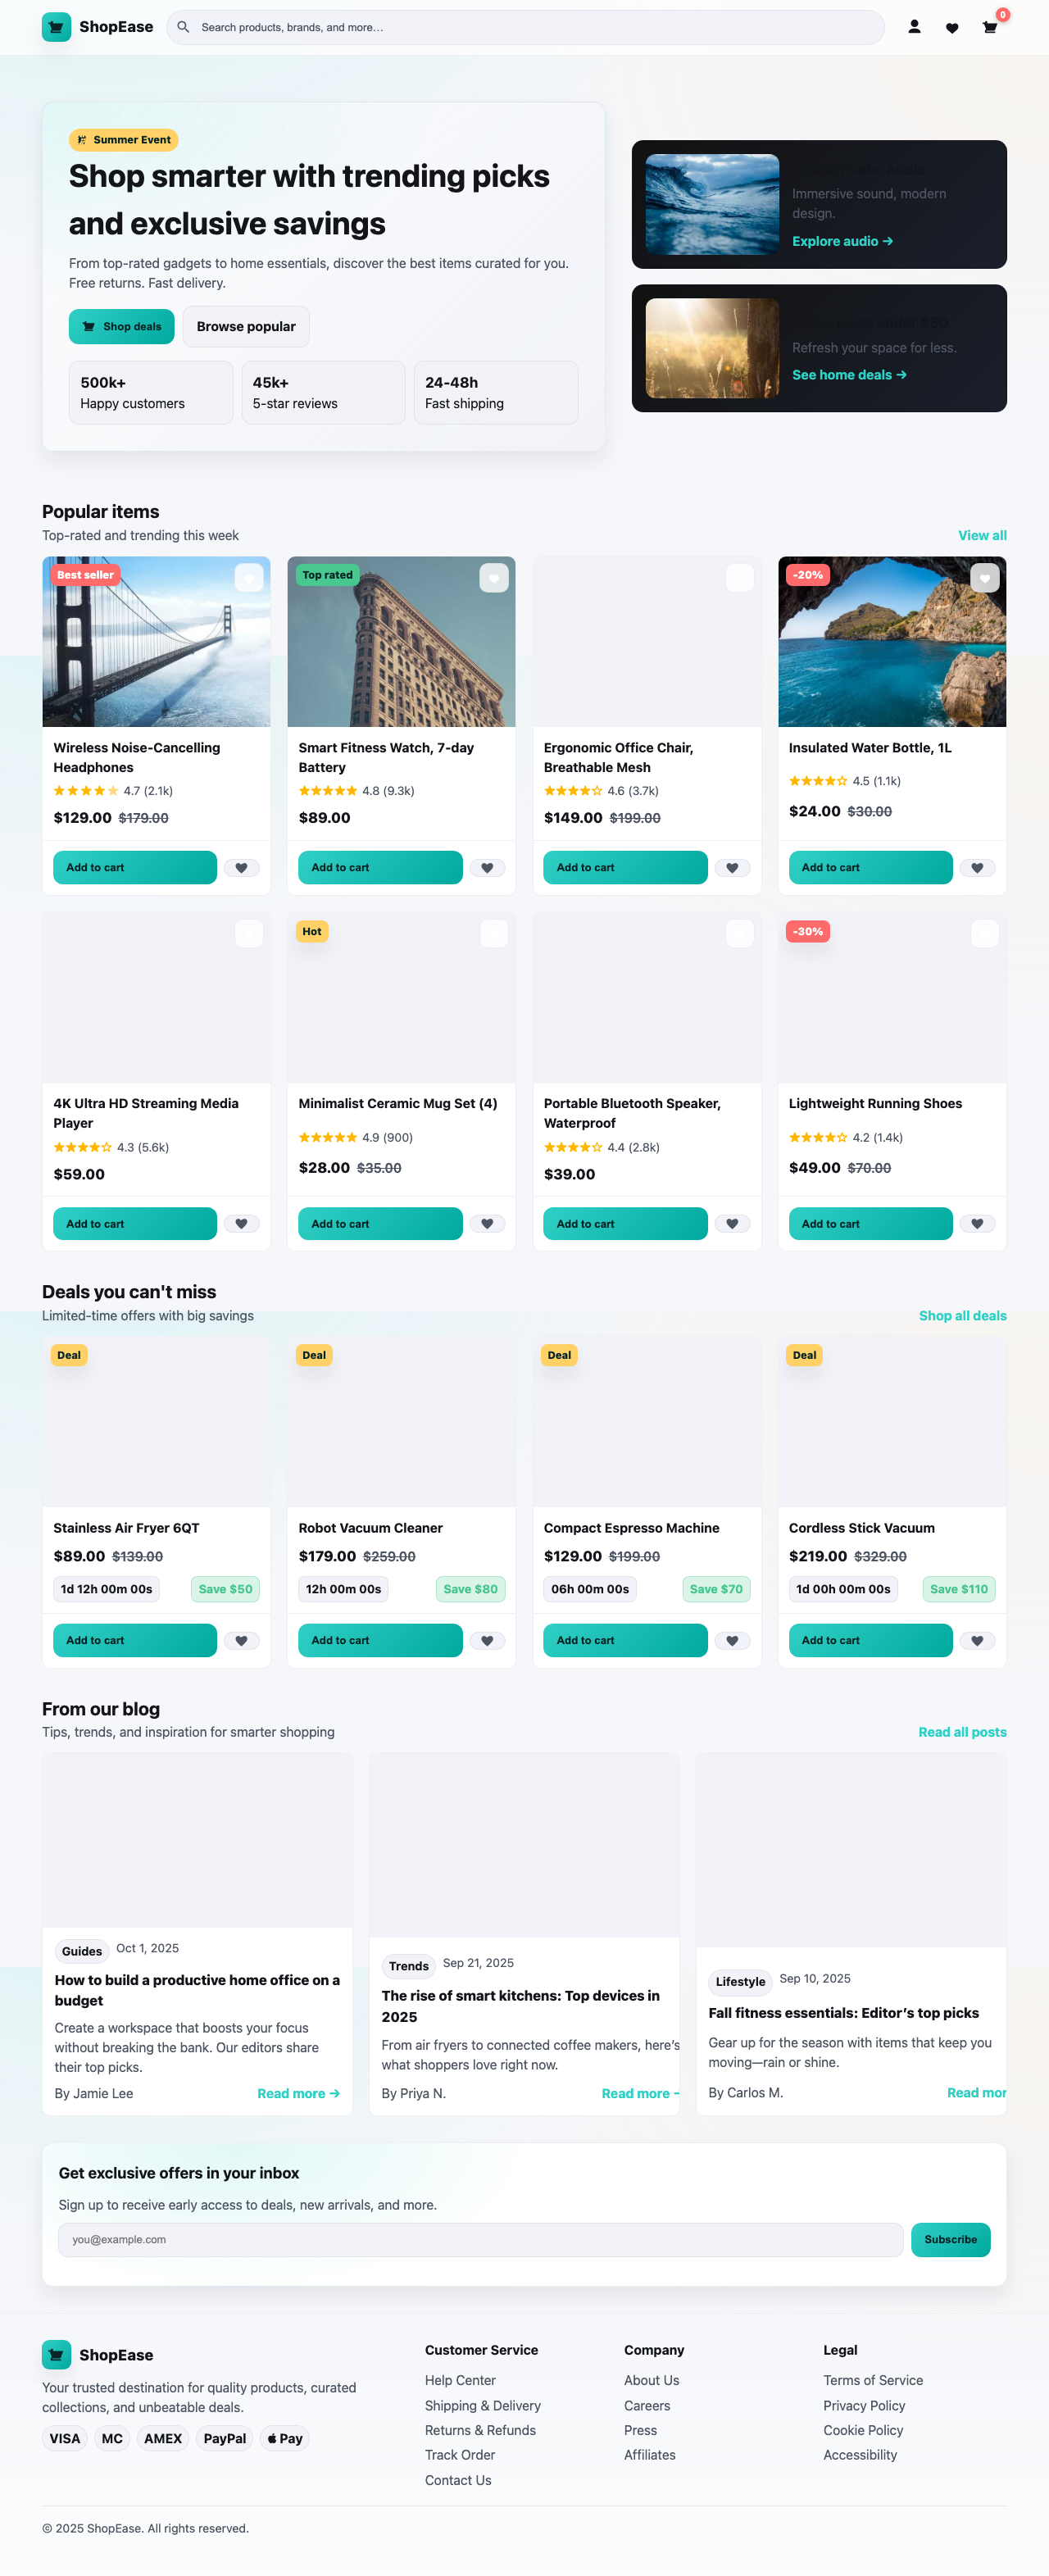Click the Shop deals button
This screenshot has height=2576, width=1049.
coord(121,326)
